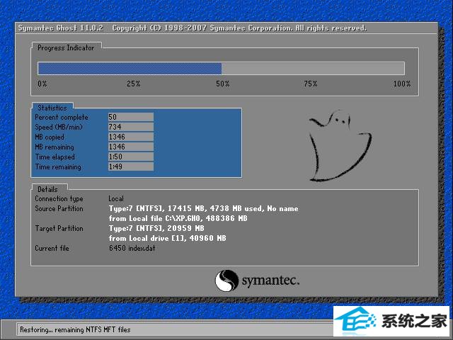Click the Source Partition info line
This screenshot has height=340, width=453.
pos(203,209)
